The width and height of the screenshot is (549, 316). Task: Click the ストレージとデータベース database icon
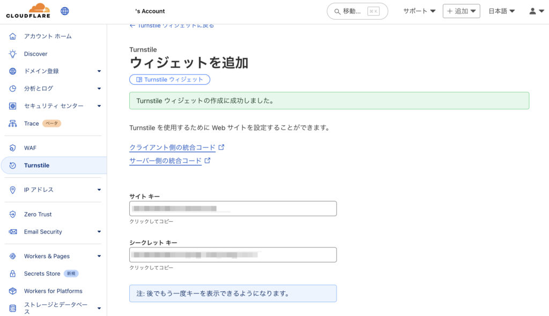(13, 309)
